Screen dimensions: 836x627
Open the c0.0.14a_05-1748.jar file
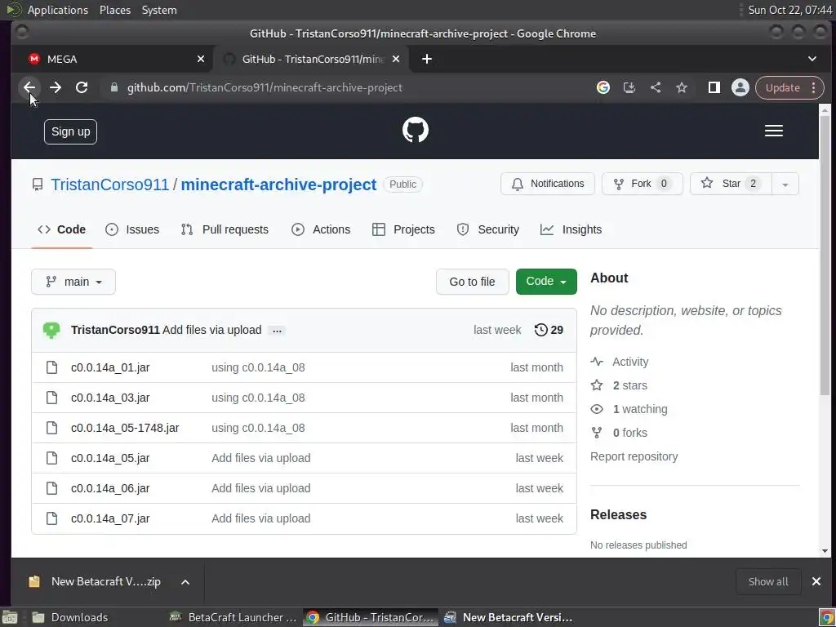click(x=125, y=428)
